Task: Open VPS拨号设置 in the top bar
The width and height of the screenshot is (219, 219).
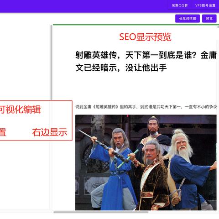Action: [x=205, y=5]
